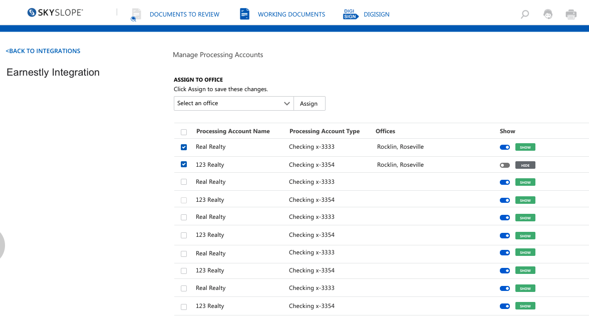Tick the select-all checkbox in table header

[x=184, y=132]
